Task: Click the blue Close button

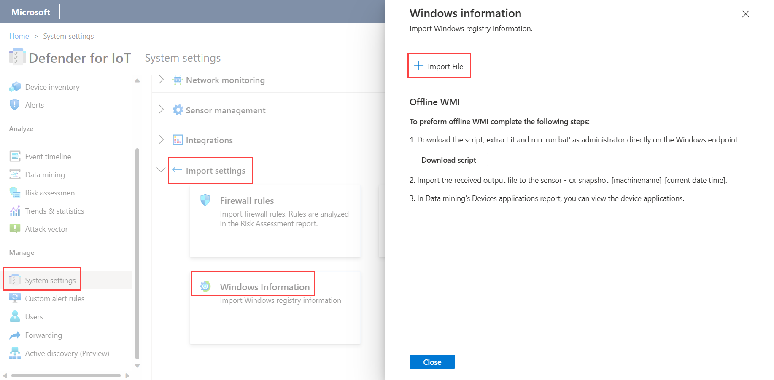Action: 432,362
